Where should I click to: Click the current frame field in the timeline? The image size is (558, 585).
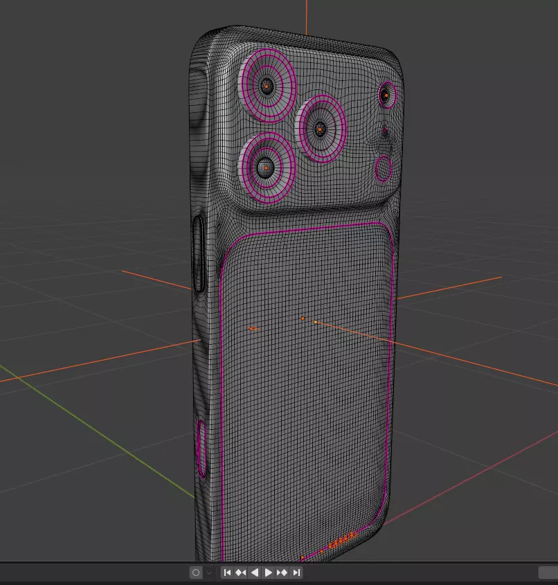[x=548, y=573]
